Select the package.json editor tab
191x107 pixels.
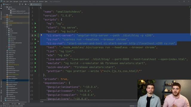pos(36,4)
